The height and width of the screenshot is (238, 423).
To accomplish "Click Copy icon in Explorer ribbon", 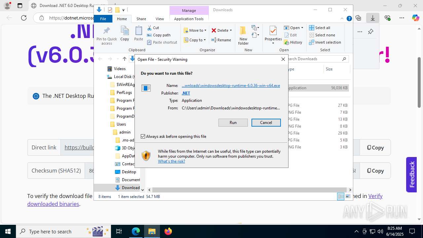I will tap(125, 33).
